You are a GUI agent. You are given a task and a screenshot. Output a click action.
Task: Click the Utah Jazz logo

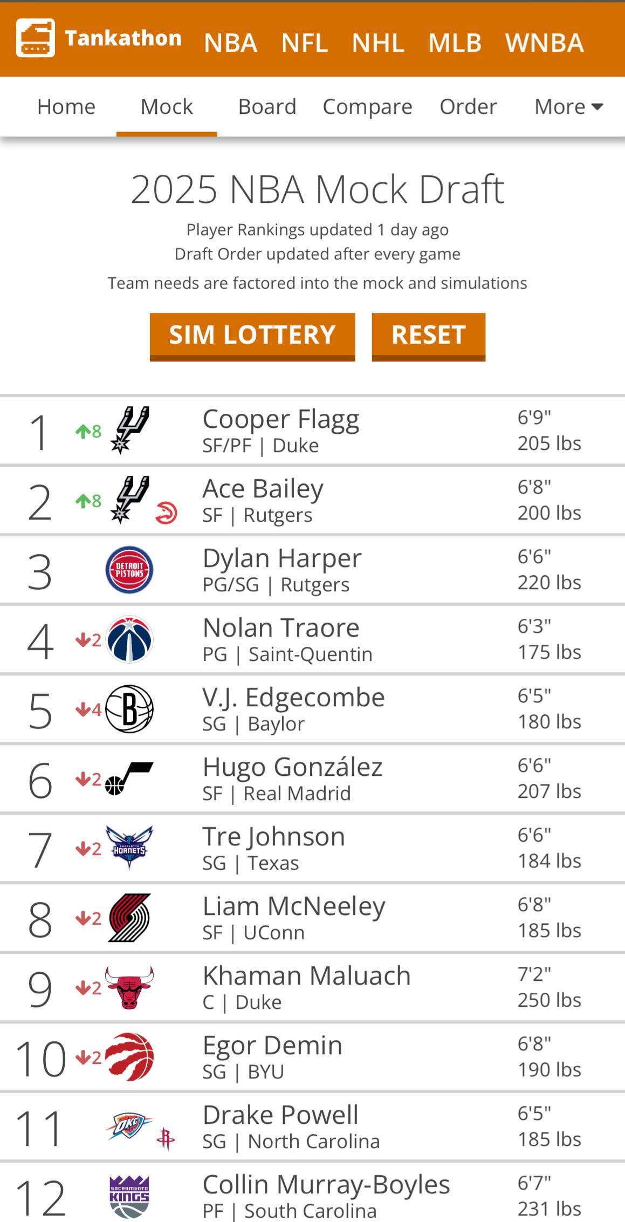pyautogui.click(x=129, y=778)
